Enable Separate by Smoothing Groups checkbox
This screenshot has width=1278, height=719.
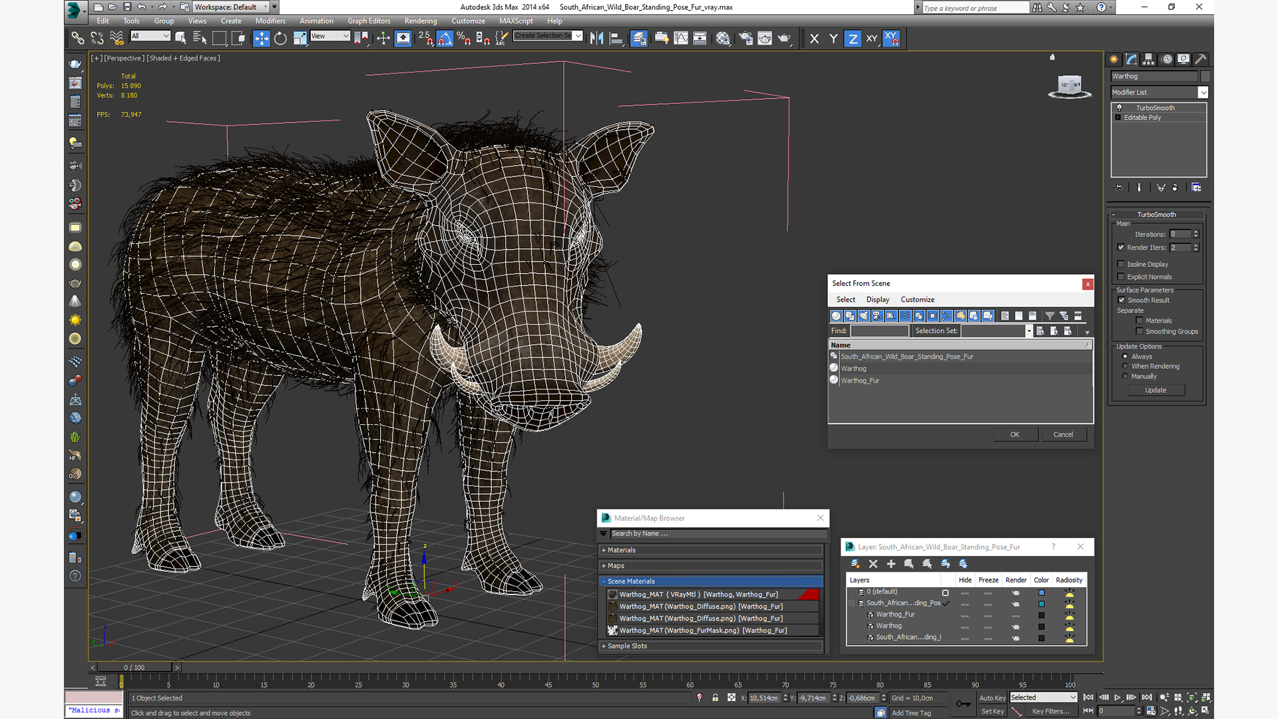click(x=1140, y=331)
